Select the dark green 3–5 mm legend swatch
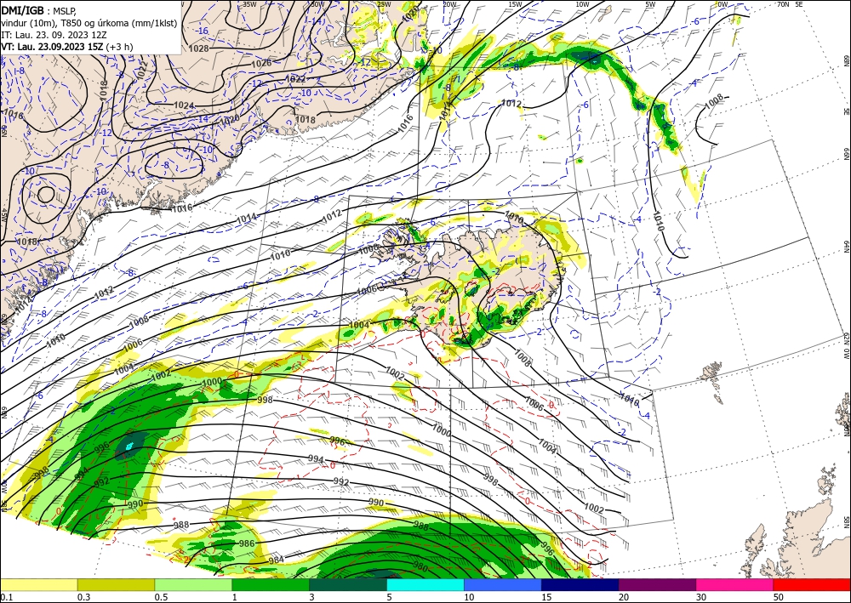851x603 pixels. click(x=348, y=584)
